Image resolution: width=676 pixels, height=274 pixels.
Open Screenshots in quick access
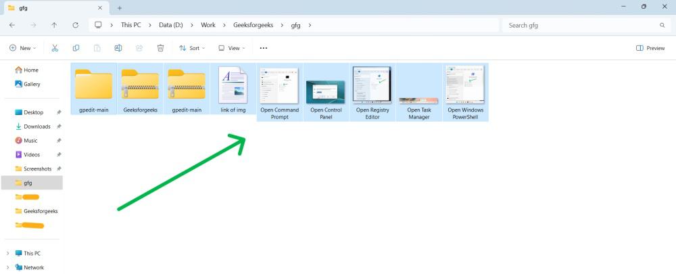[33, 168]
